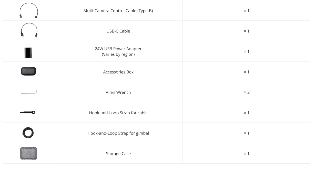Image resolution: width=314 pixels, height=169 pixels.
Task: Select 'Hook-and-Loop Strap for gimbal' text
Action: point(118,133)
